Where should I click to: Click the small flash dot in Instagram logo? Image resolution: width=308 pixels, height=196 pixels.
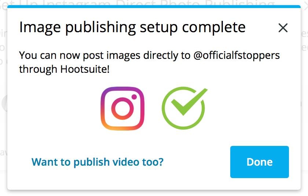click(134, 97)
